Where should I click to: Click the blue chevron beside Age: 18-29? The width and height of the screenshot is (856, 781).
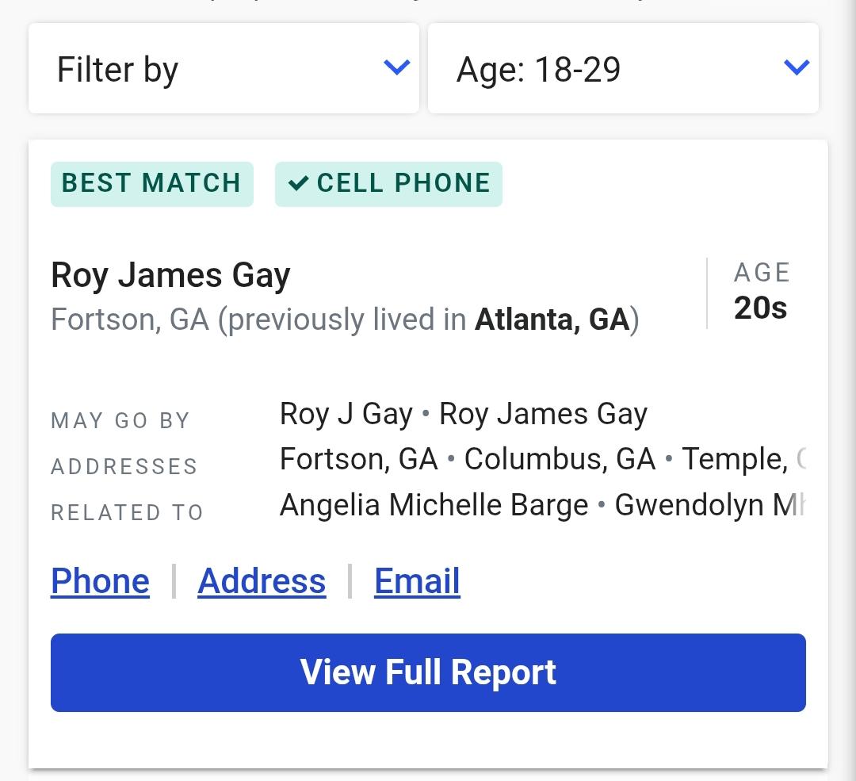[796, 67]
